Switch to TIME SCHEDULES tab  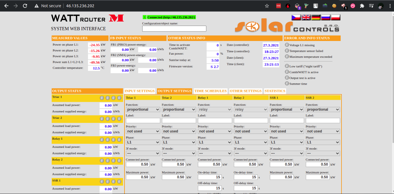(x=210, y=91)
